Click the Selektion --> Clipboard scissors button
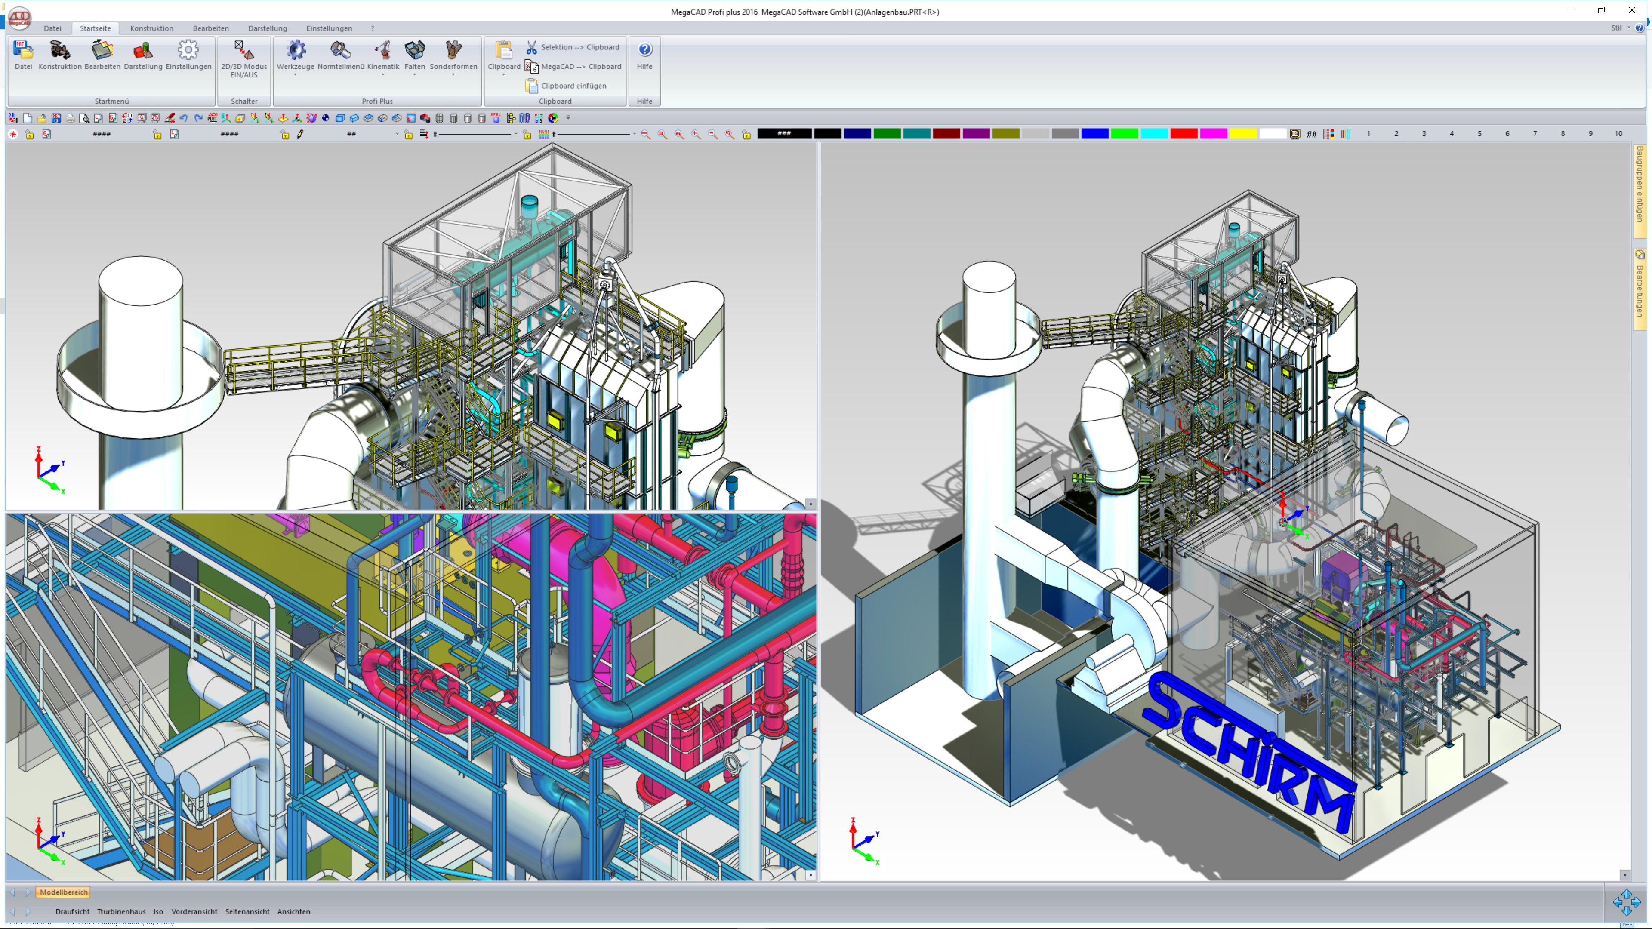Image resolution: width=1652 pixels, height=929 pixels. [573, 47]
